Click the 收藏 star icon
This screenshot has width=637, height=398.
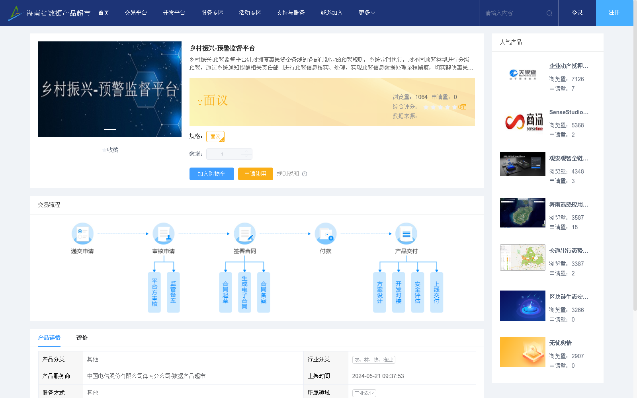click(x=104, y=150)
